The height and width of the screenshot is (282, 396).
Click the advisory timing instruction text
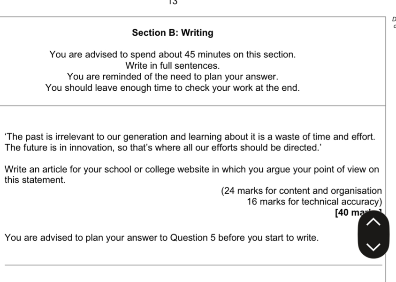(x=173, y=53)
